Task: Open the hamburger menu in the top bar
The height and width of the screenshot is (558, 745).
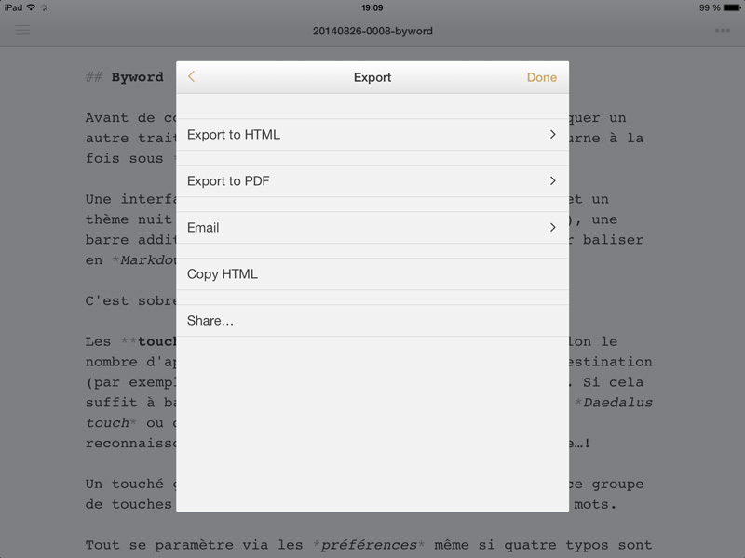Action: (x=22, y=31)
